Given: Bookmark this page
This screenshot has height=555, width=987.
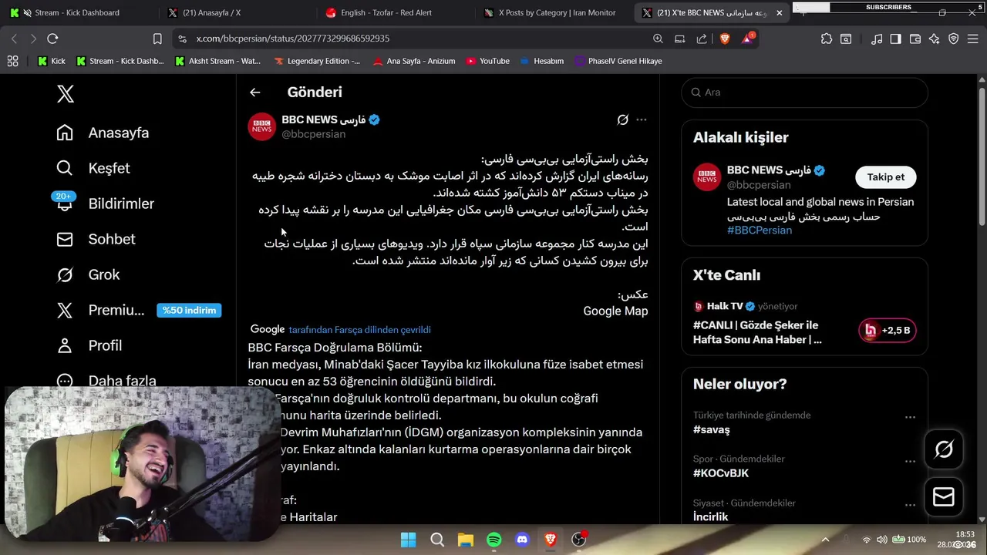Looking at the screenshot, I should pos(157,39).
